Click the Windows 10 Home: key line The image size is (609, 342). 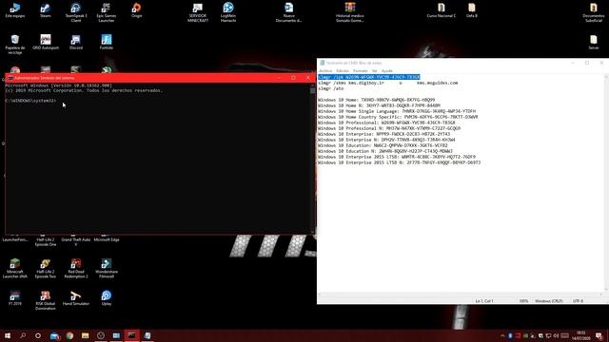[377, 100]
